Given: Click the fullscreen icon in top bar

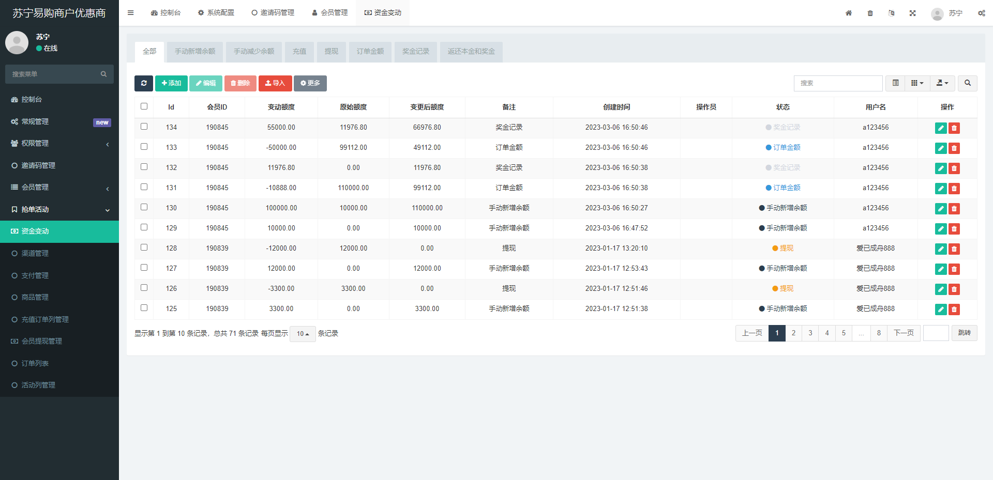Looking at the screenshot, I should pyautogui.click(x=912, y=13).
